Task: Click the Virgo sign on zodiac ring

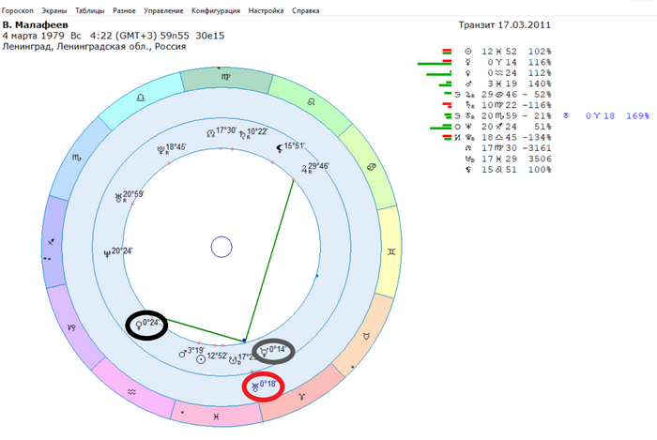Action: tap(226, 77)
